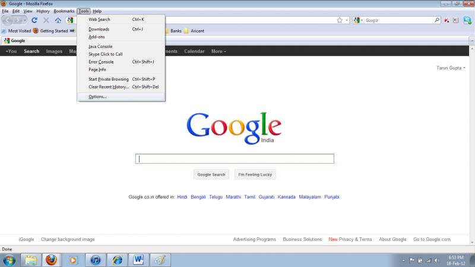Click the network signal tray icon
This screenshot has width=475, height=267.
(428, 260)
